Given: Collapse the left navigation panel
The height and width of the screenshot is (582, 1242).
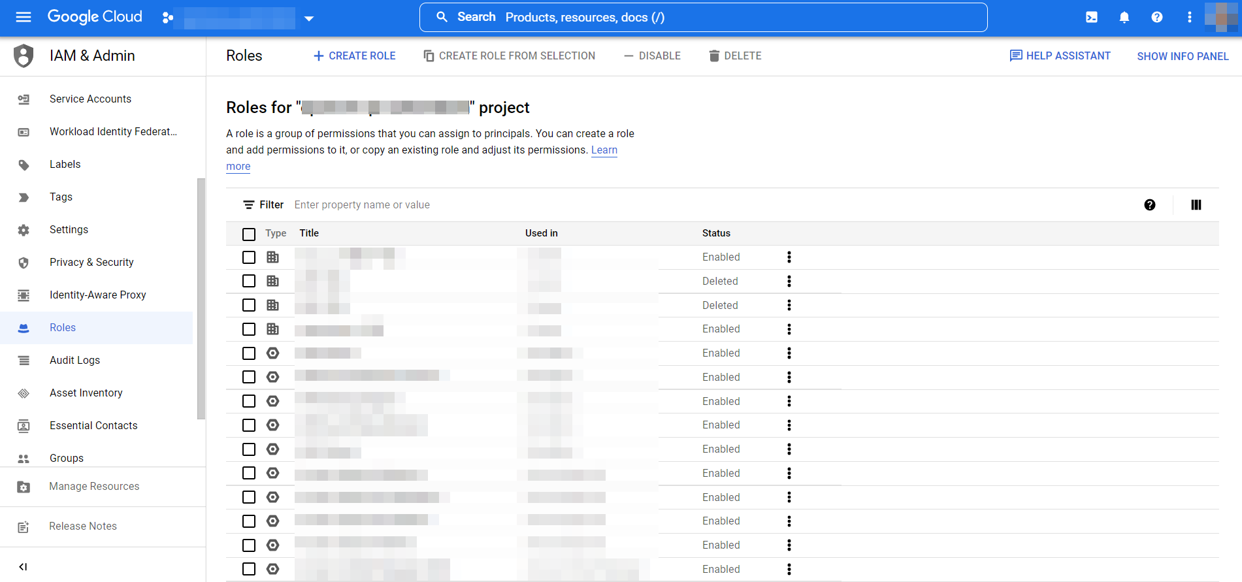Looking at the screenshot, I should click(x=23, y=566).
